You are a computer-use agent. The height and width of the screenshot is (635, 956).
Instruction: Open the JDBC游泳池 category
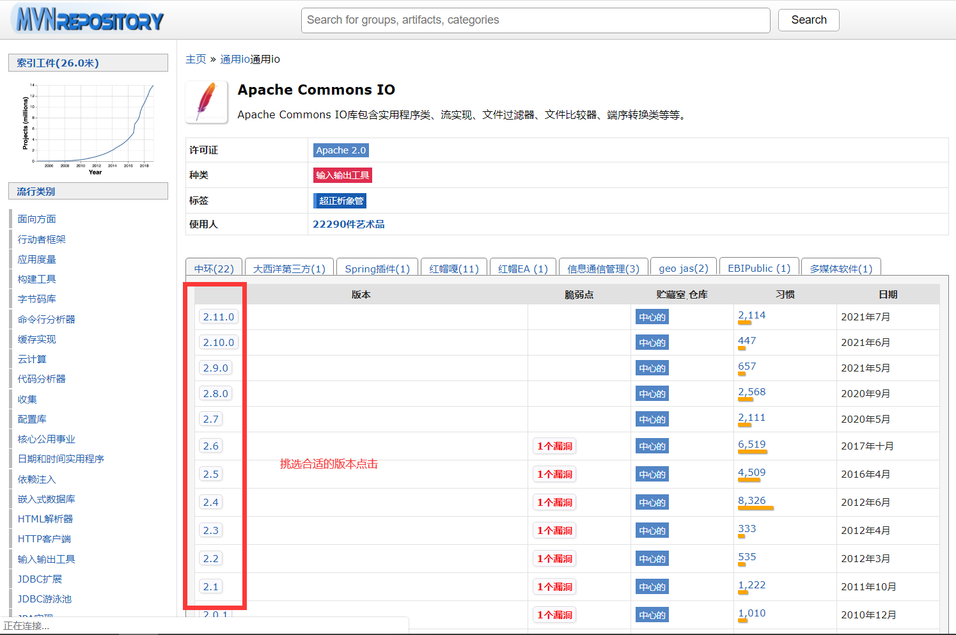[x=45, y=599]
